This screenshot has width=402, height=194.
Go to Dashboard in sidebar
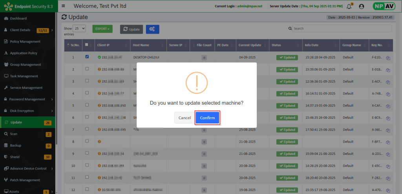pos(18,18)
